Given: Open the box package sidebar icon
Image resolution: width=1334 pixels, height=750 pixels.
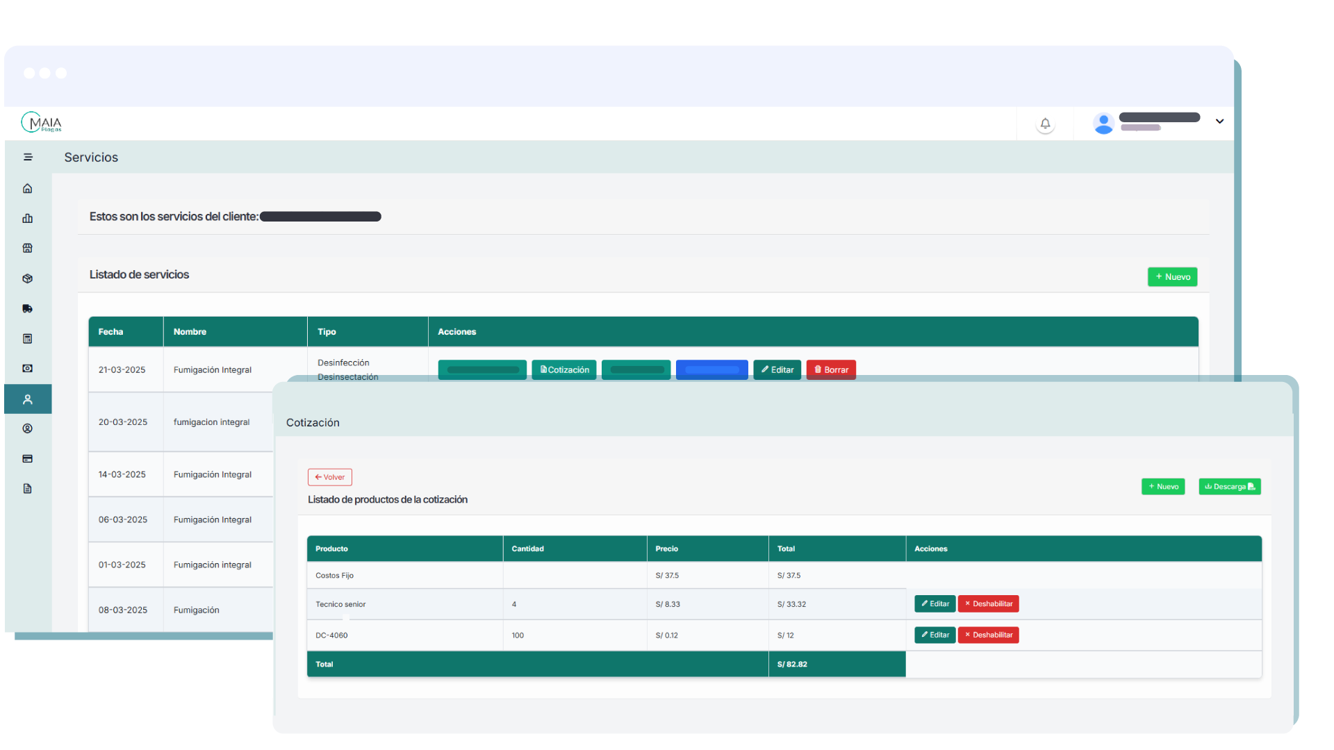Looking at the screenshot, I should pyautogui.click(x=28, y=278).
